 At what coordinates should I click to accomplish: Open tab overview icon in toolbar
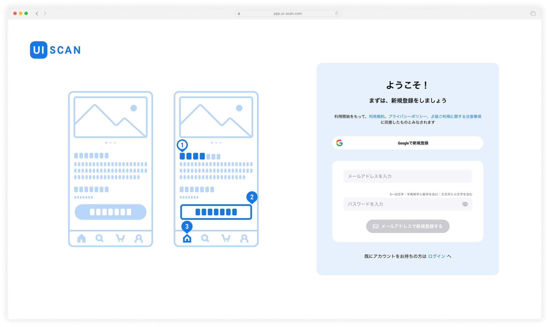click(533, 13)
